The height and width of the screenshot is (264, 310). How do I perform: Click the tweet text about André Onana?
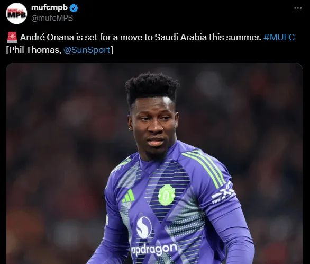coord(141,37)
